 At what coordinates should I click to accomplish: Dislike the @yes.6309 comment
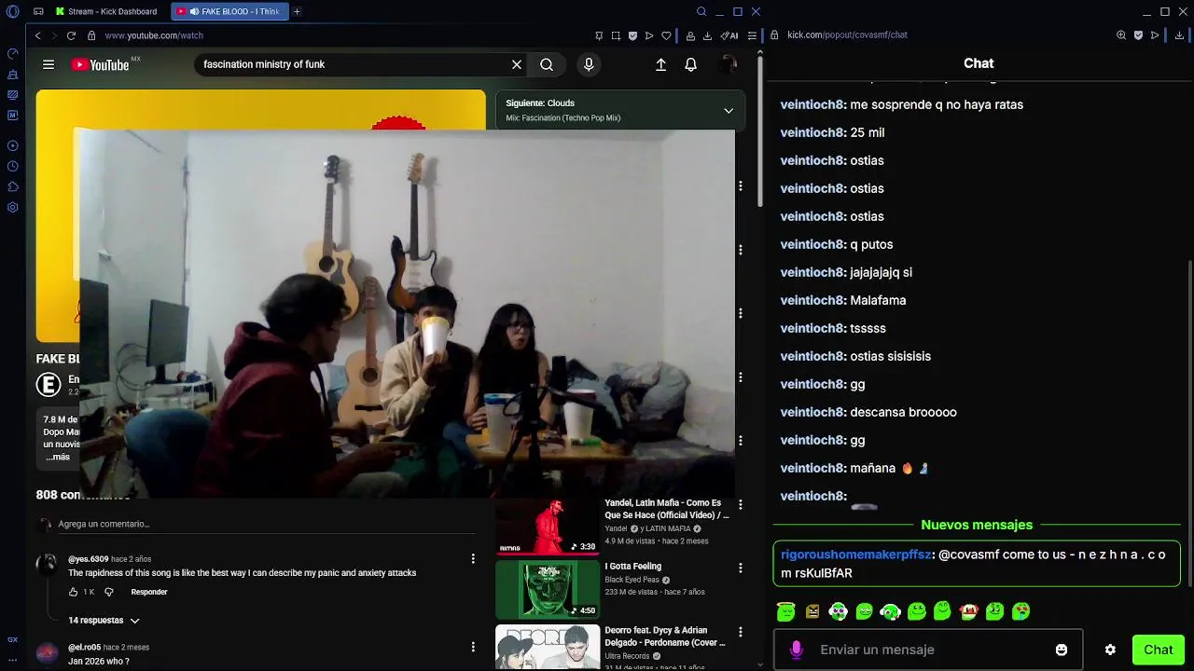coord(108,592)
